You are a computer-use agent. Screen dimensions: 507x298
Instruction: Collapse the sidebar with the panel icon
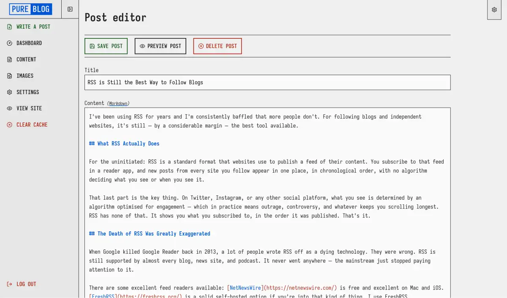pos(70,9)
